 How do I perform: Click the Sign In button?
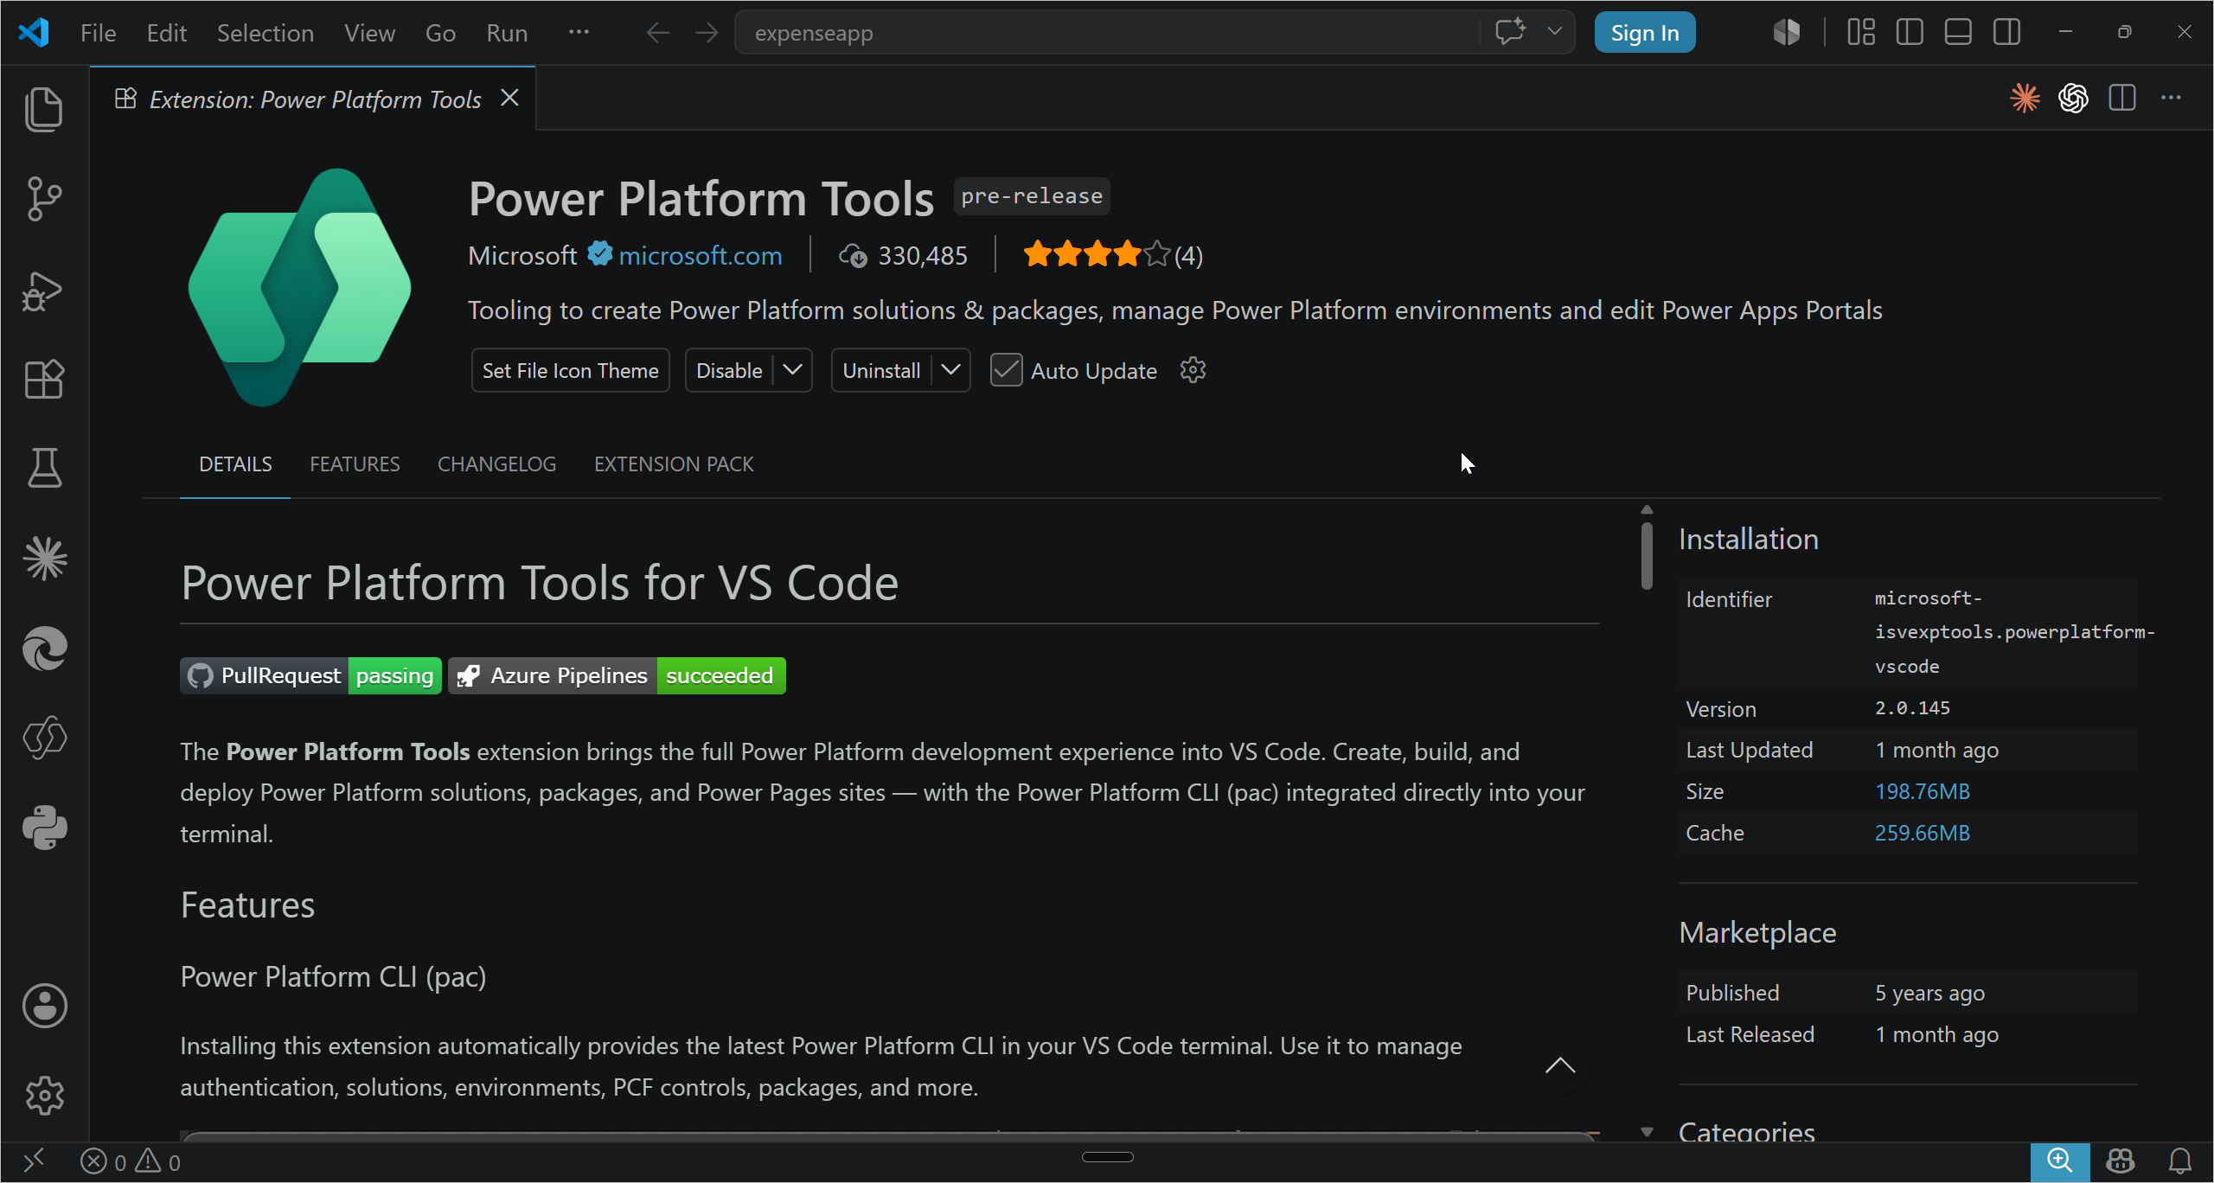pos(1644,33)
